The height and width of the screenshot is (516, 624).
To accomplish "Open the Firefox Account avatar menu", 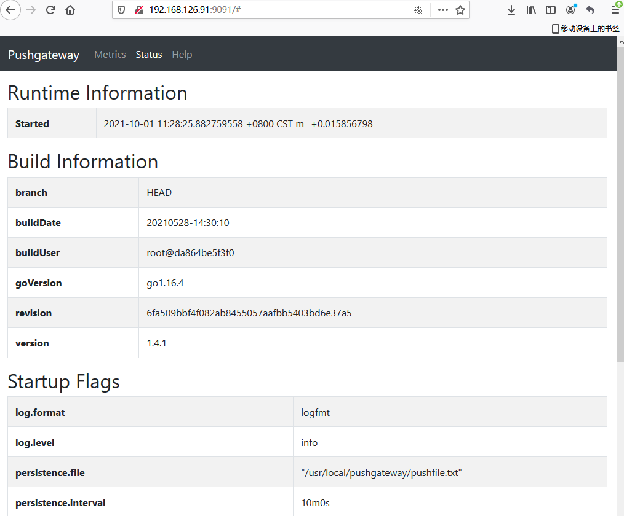I will (570, 10).
